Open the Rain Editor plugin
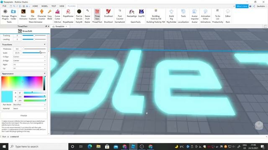 [228, 13]
